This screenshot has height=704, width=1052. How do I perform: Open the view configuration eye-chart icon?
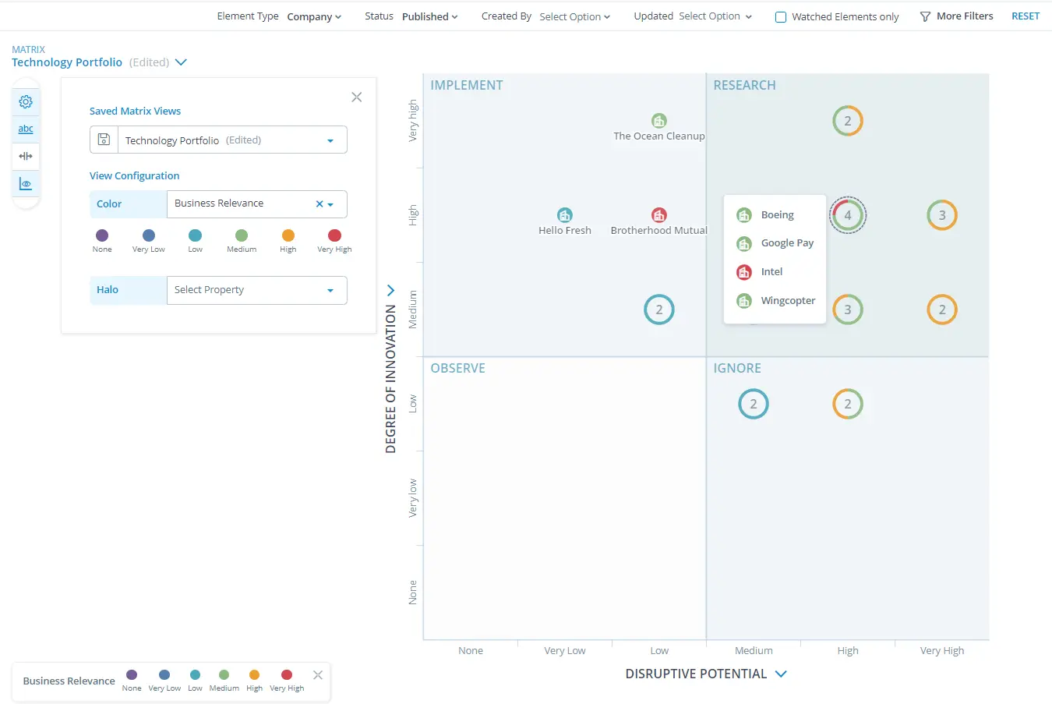[26, 184]
